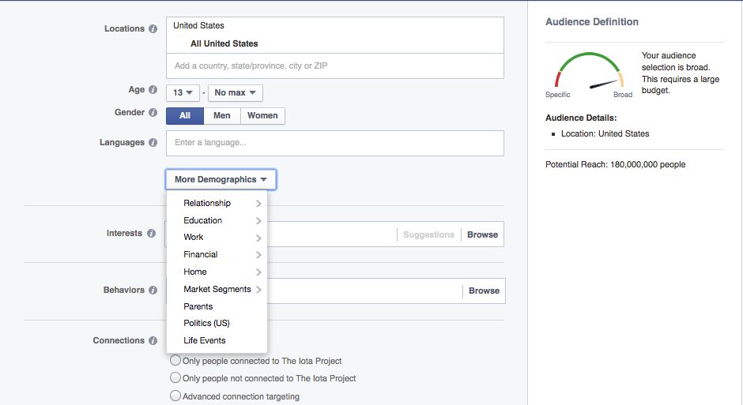Click Browse button in Behaviors field
743x405 pixels.
(484, 291)
